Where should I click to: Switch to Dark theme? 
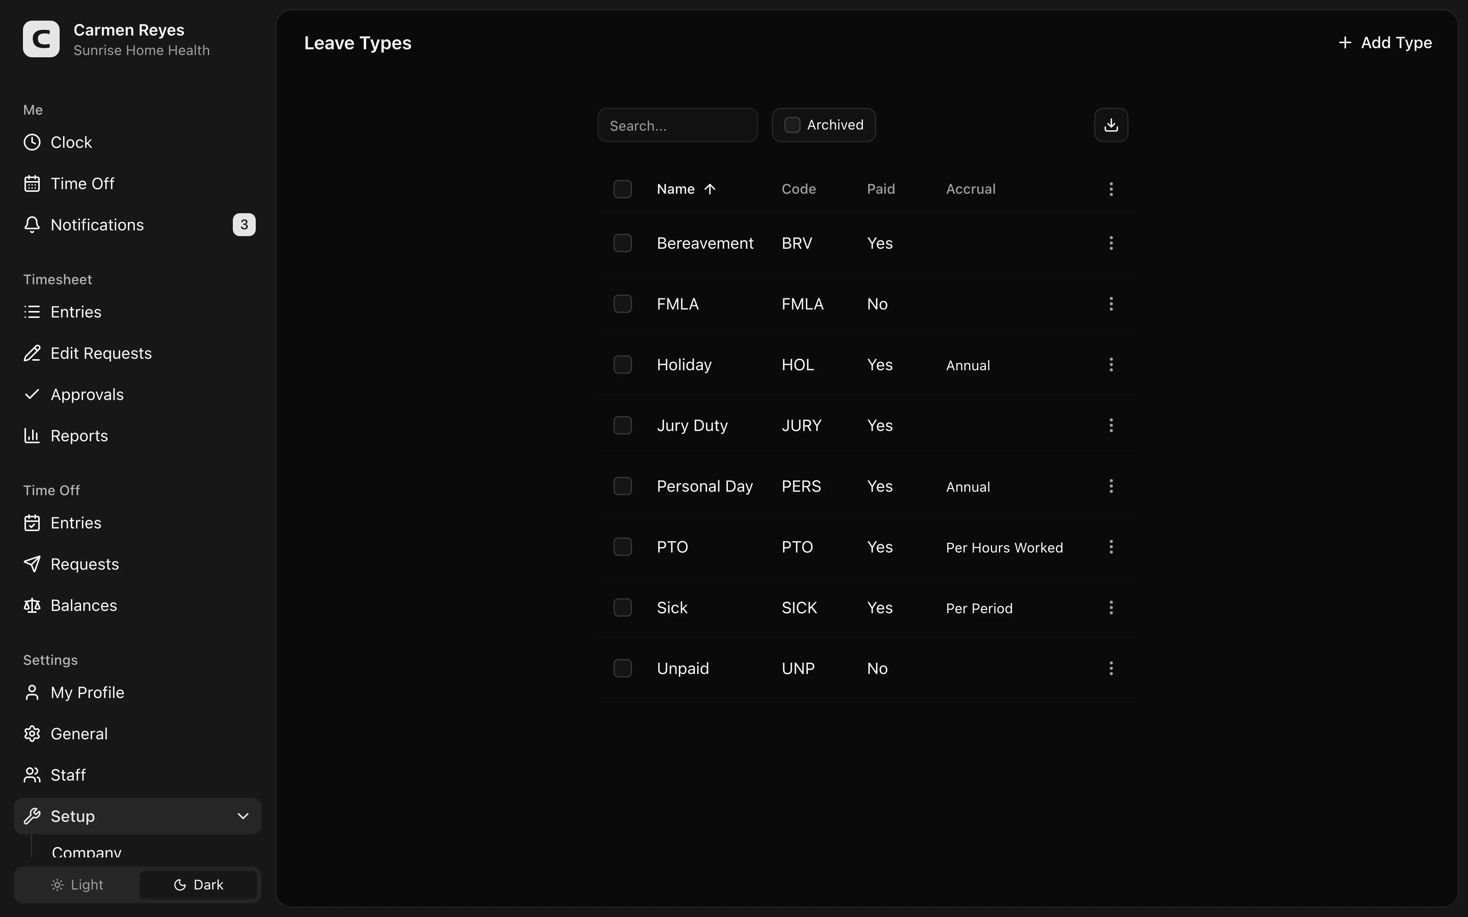pos(198,885)
